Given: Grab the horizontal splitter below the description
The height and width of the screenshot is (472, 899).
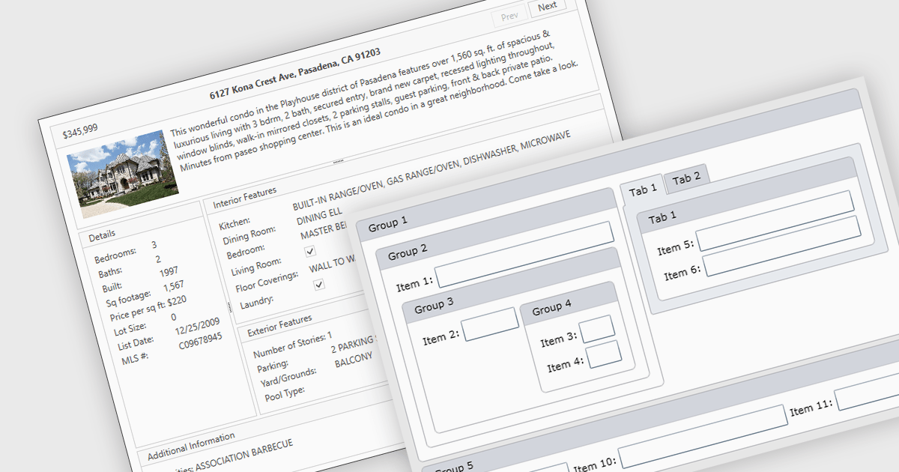Looking at the screenshot, I should click(336, 162).
